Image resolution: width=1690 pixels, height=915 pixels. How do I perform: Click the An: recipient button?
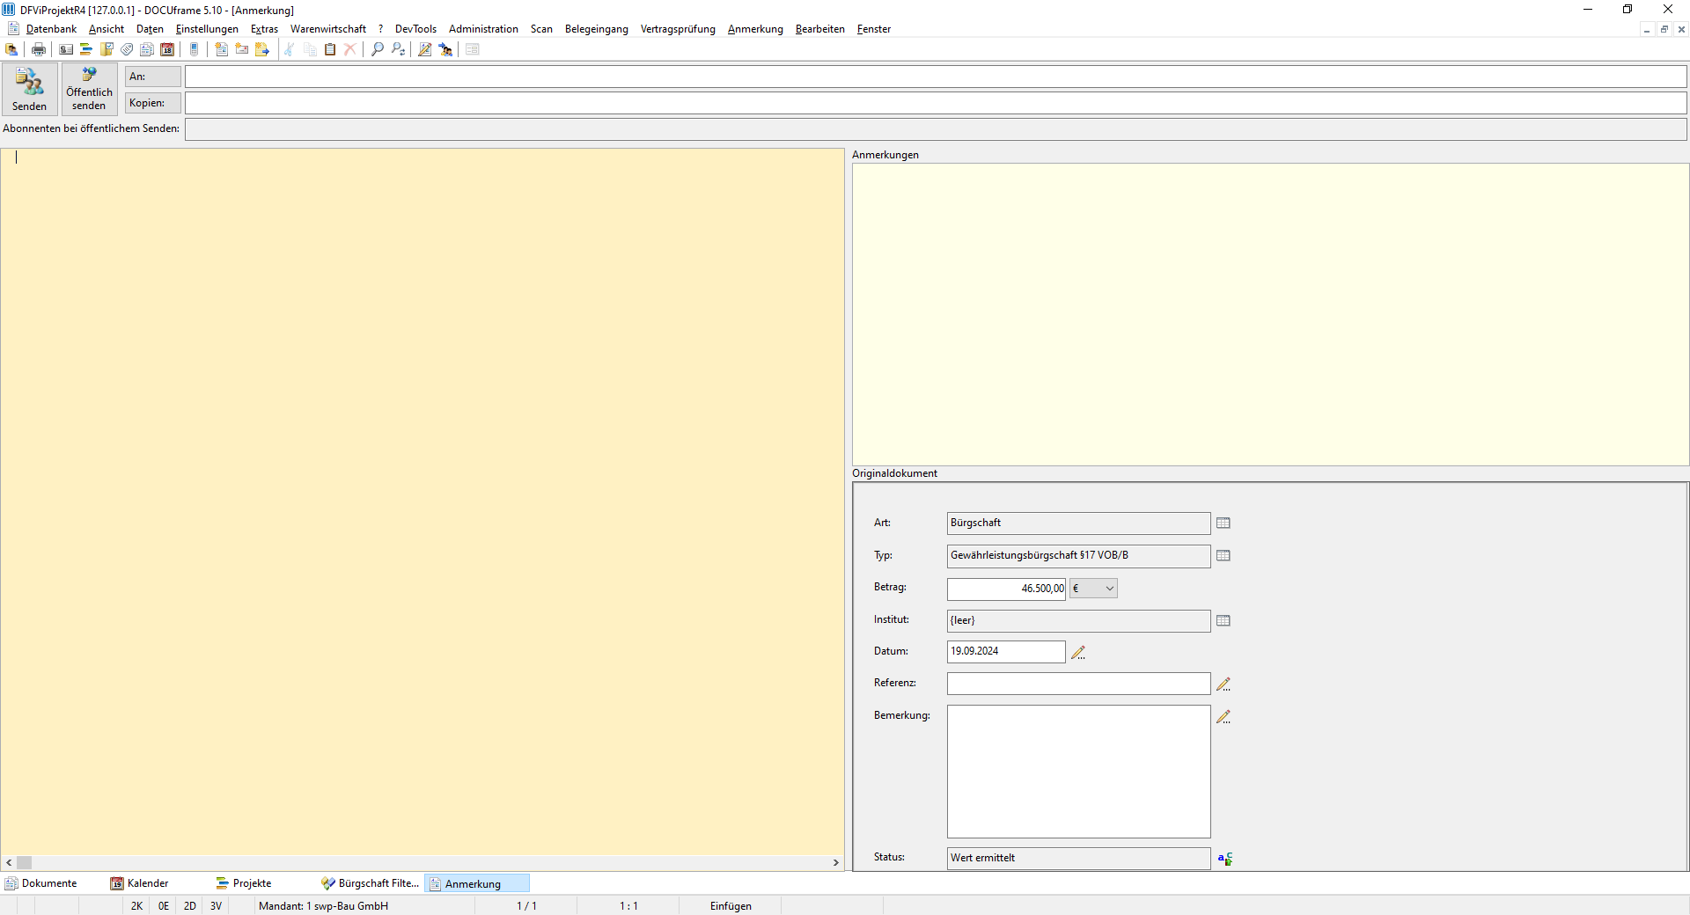click(x=153, y=77)
